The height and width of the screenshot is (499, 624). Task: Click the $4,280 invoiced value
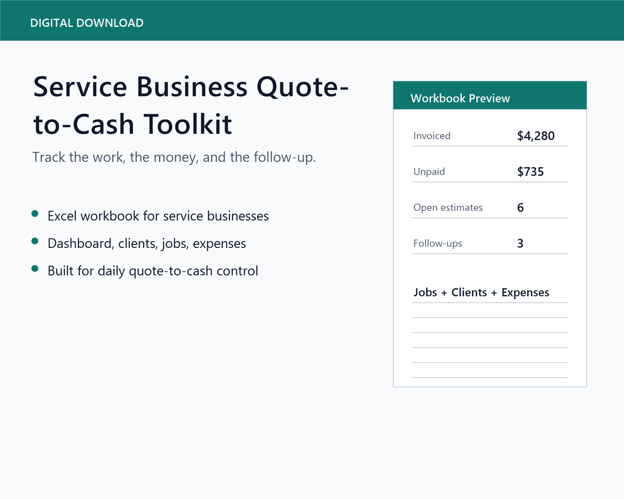coord(536,136)
